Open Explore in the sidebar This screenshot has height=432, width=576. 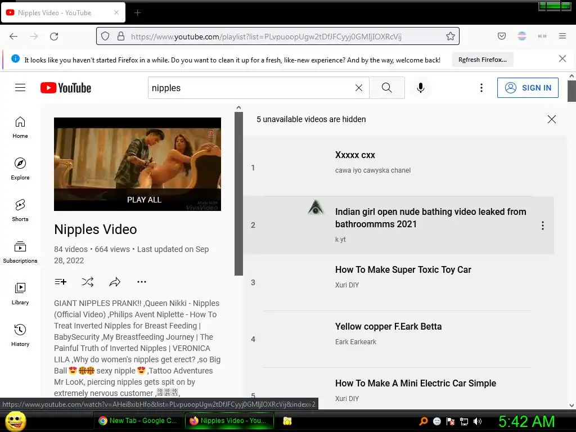(20, 169)
